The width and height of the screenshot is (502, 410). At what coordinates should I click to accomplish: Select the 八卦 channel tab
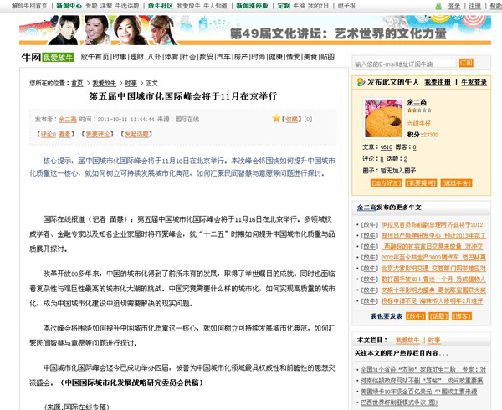pos(154,57)
